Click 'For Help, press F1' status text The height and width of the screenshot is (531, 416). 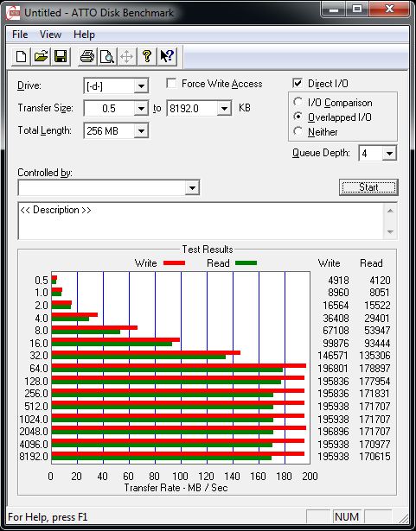tap(48, 517)
